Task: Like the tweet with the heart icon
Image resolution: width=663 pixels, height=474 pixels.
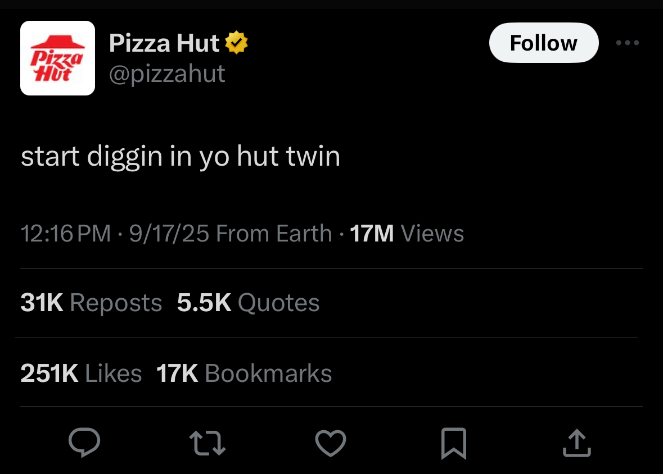Action: [x=331, y=443]
